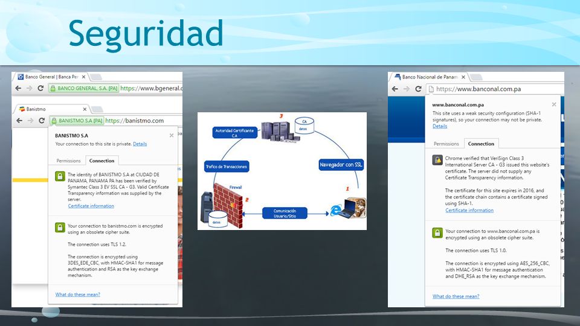Go forward in Banistmo browser window
The height and width of the screenshot is (326, 580).
30,121
